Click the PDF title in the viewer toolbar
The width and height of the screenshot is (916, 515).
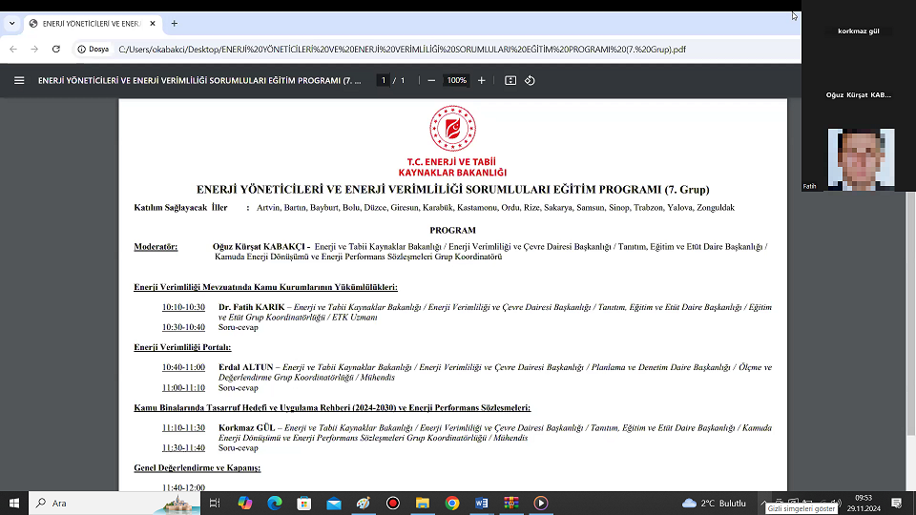tap(199, 80)
